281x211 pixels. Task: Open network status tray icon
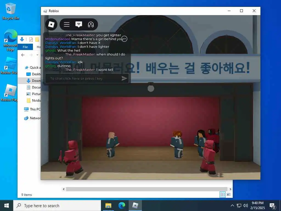[239, 206]
